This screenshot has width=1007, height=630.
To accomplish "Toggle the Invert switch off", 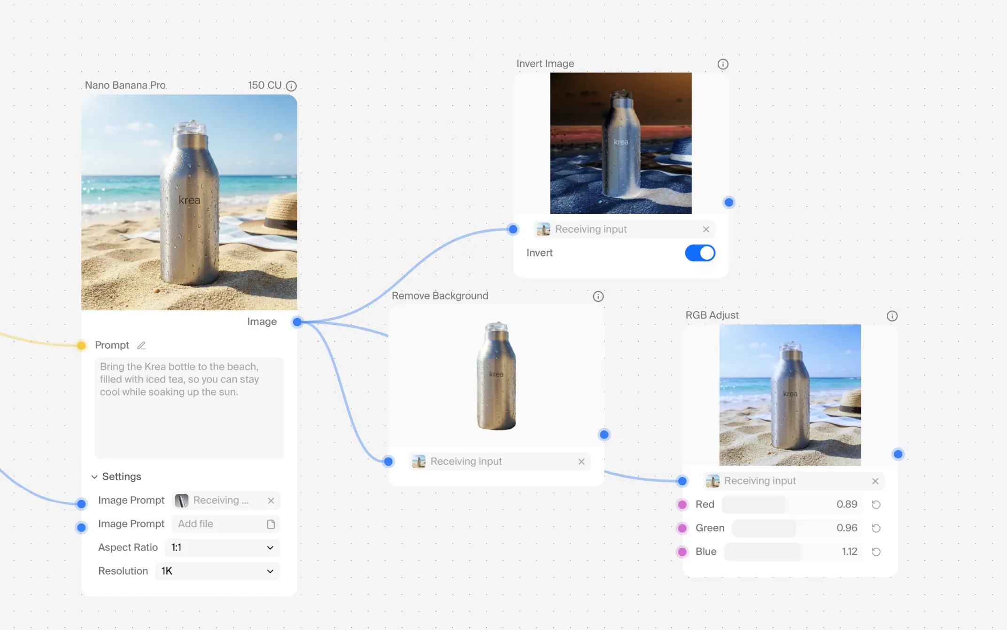I will tap(700, 253).
